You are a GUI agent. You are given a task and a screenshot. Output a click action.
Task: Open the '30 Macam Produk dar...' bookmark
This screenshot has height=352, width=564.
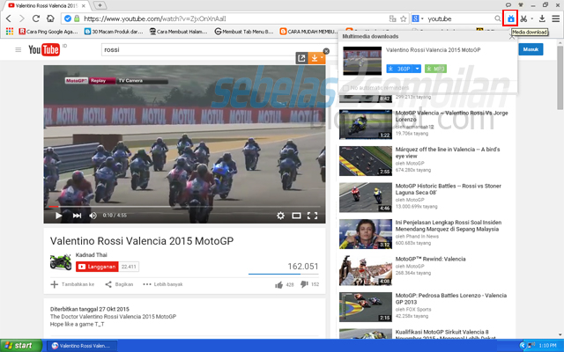point(114,32)
